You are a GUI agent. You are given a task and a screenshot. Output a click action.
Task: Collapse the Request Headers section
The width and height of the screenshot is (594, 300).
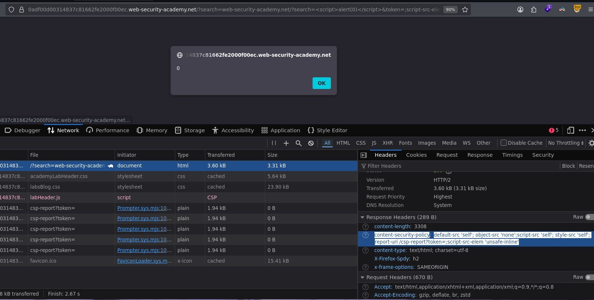(362, 277)
